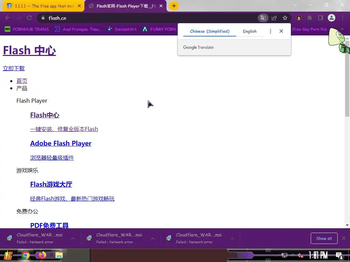Open the Flash游戏大厅 link
The image size is (350, 262).
(51, 184)
